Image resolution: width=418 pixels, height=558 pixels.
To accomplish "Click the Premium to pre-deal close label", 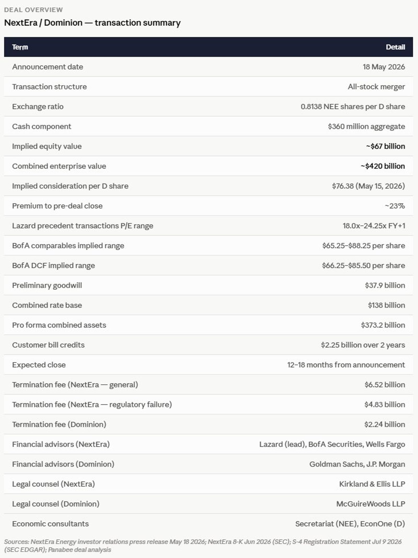I will (x=57, y=206).
